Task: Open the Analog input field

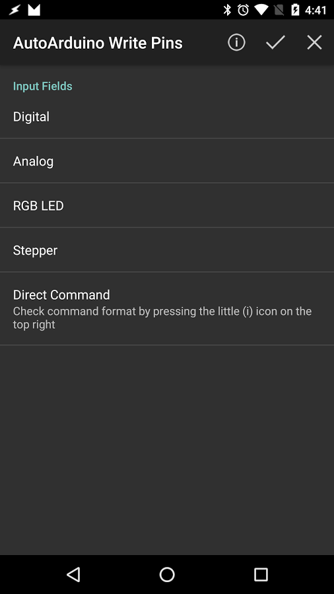Action: 167,161
